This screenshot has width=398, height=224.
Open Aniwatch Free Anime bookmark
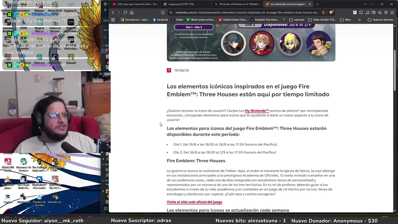(x=265, y=20)
